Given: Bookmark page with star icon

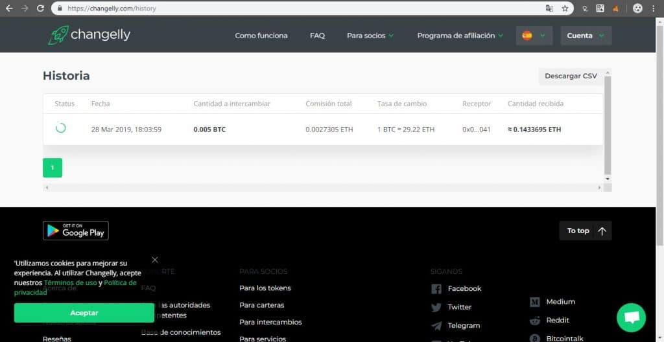Looking at the screenshot, I should tap(565, 8).
